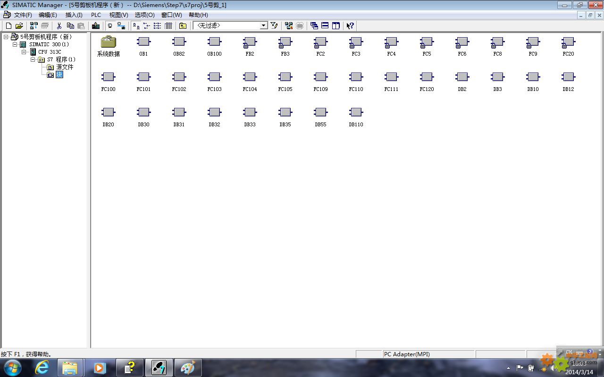
Task: Switch to Details view
Action: (x=168, y=26)
